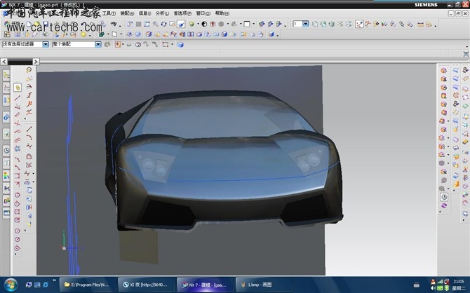Viewport: 470px width, 293px height.
Task: Click the coordinate triad origin in viewport
Action: point(64,248)
